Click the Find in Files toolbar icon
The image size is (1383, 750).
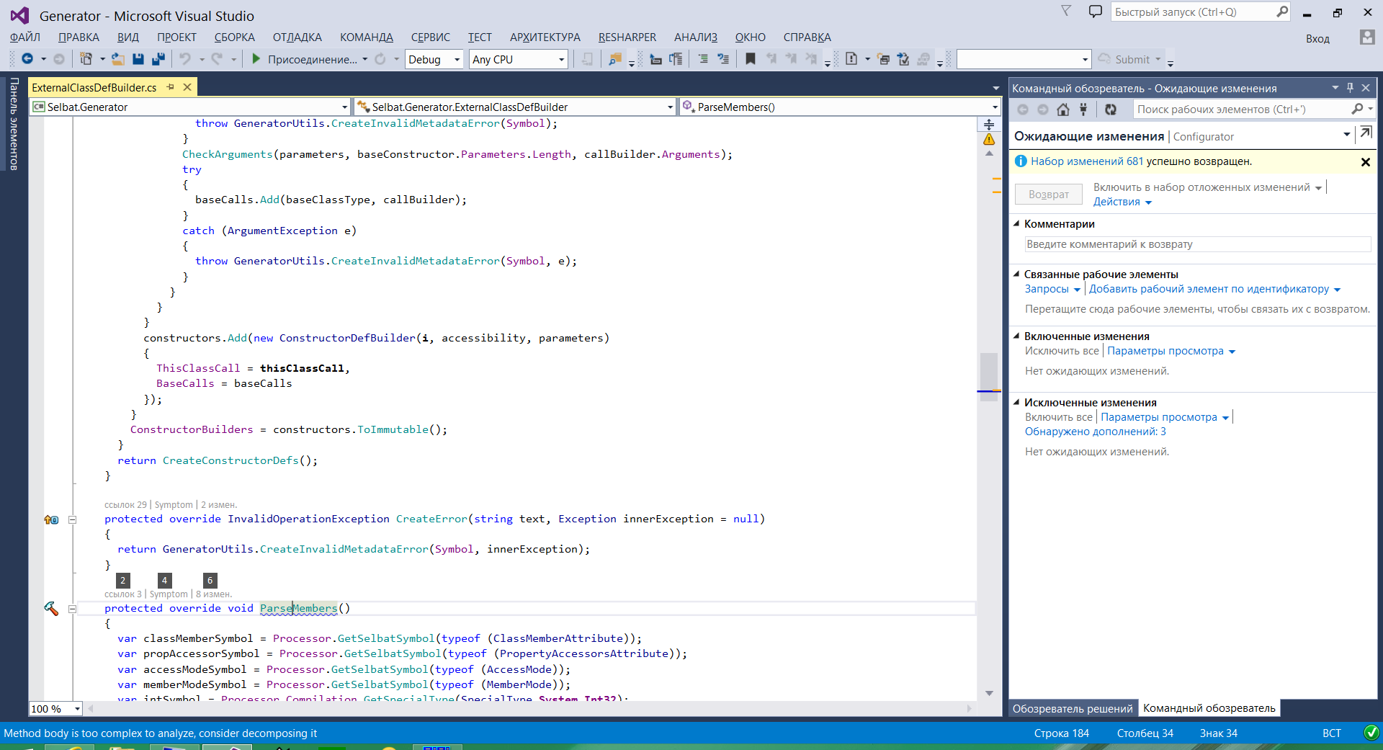[x=614, y=59]
